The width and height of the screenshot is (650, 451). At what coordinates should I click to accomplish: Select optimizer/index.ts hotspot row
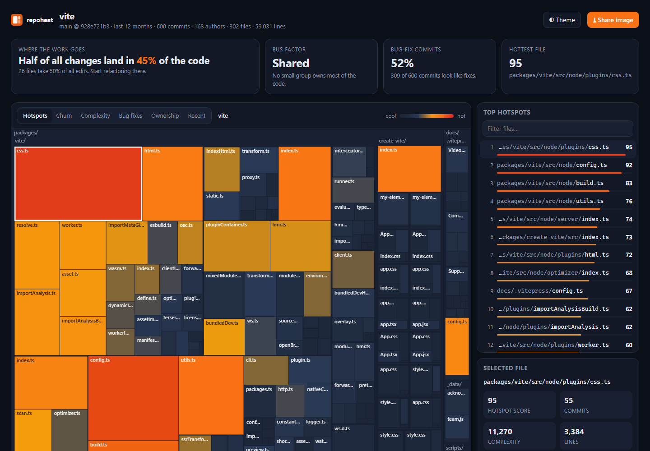pos(558,275)
